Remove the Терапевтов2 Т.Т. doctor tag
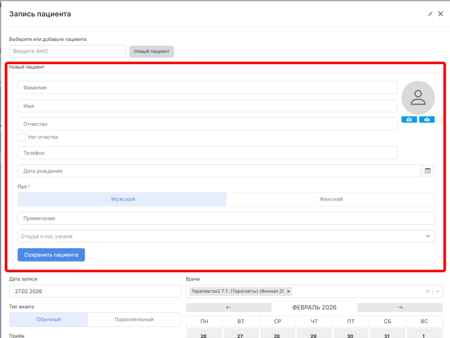This screenshot has width=450, height=338. tap(288, 291)
